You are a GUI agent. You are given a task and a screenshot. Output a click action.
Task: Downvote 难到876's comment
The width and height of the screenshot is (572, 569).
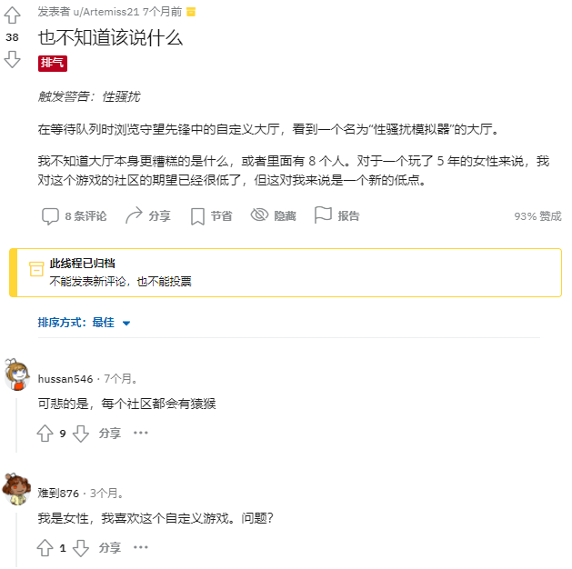tap(81, 547)
